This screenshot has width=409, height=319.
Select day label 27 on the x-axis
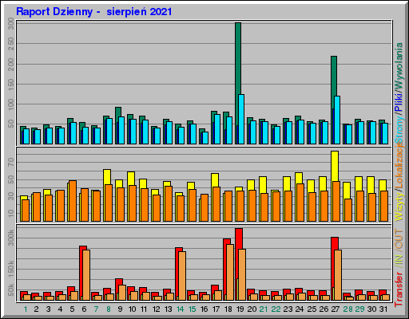click(336, 309)
